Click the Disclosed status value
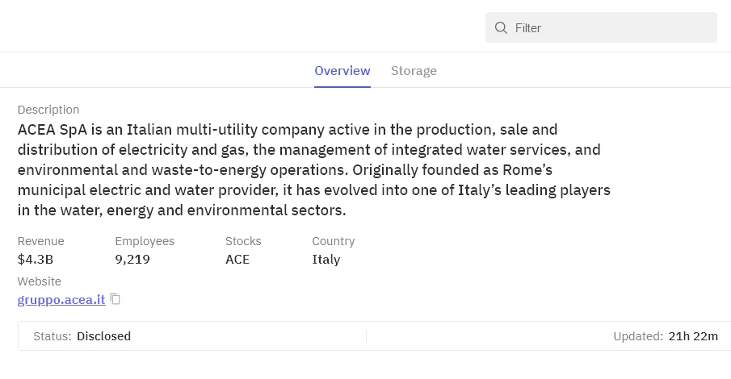This screenshot has width=731, height=379. 103,336
